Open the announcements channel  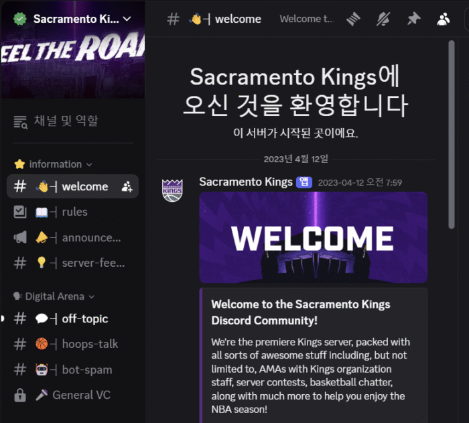tap(72, 238)
